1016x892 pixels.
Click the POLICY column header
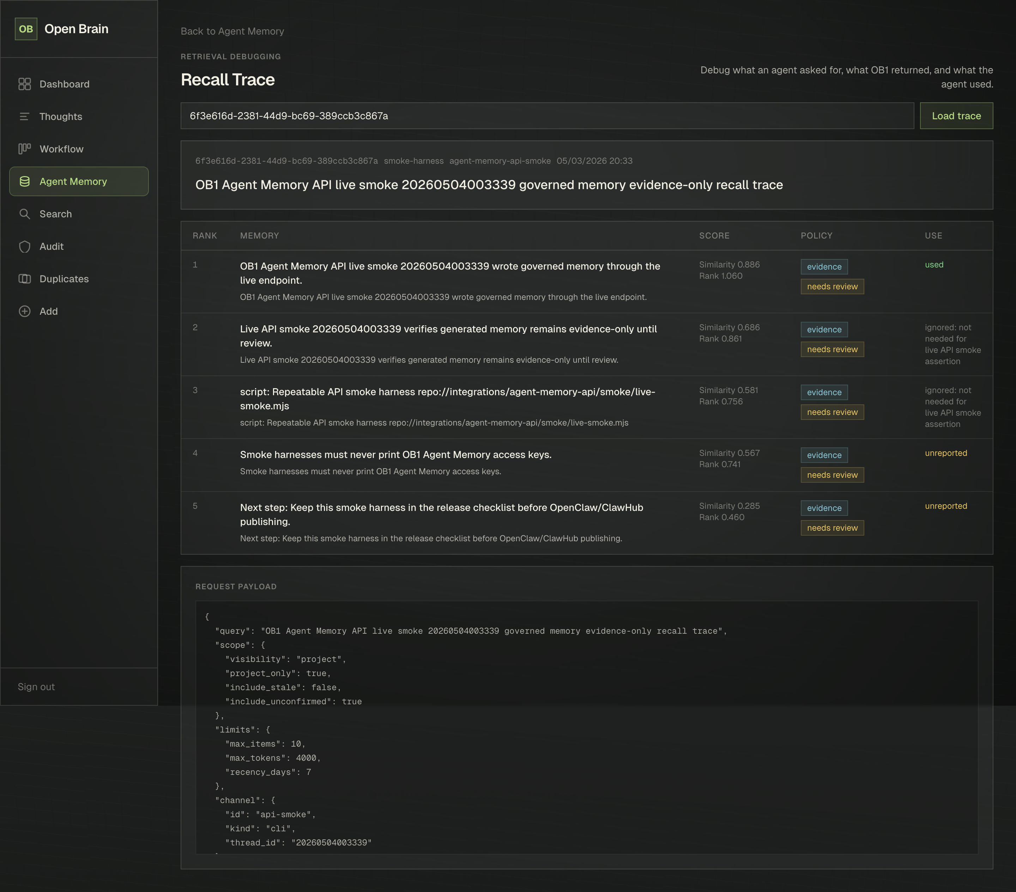pyautogui.click(x=816, y=236)
